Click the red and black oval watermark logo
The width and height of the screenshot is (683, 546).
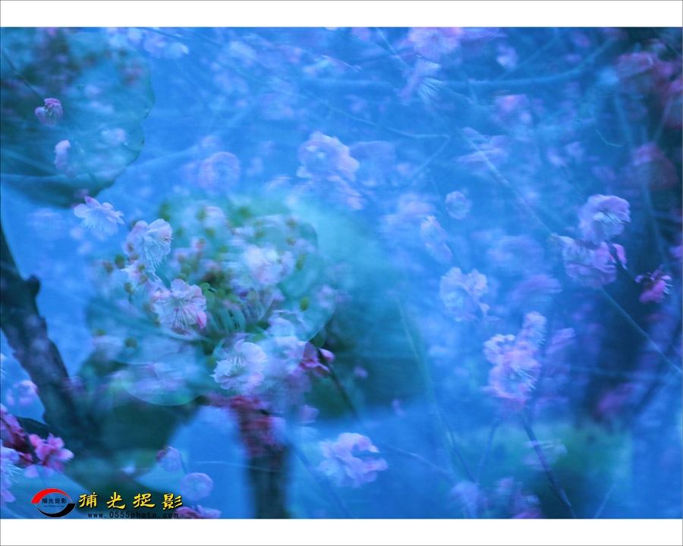click(52, 502)
